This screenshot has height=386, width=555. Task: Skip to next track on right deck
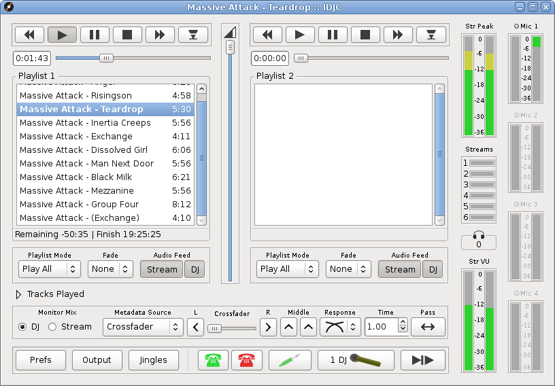coord(397,35)
